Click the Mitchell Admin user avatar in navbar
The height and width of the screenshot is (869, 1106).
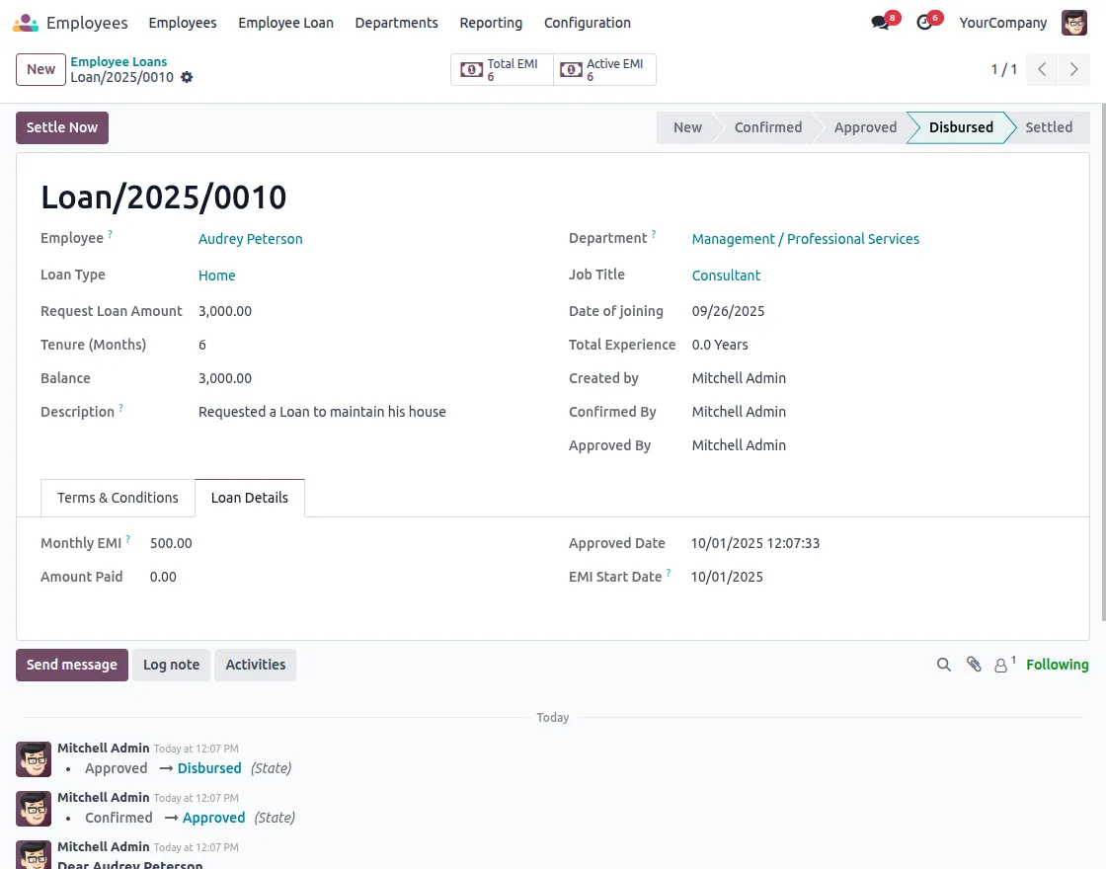(1073, 23)
